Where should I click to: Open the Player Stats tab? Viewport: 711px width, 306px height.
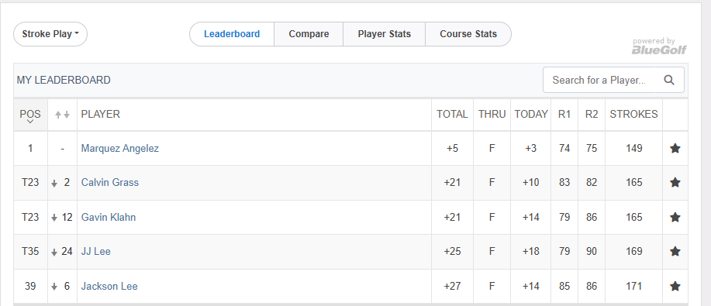click(384, 34)
